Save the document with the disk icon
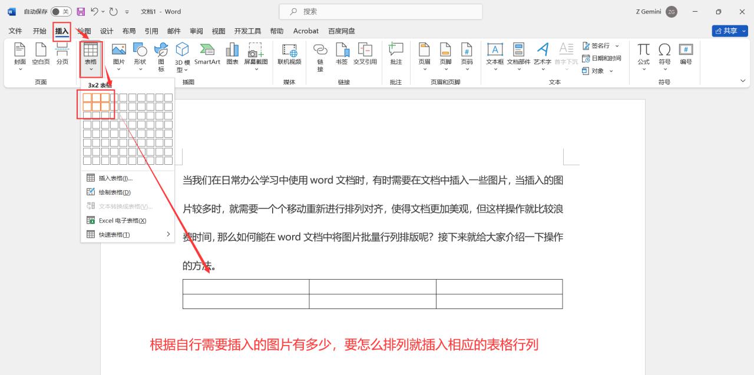 point(81,12)
